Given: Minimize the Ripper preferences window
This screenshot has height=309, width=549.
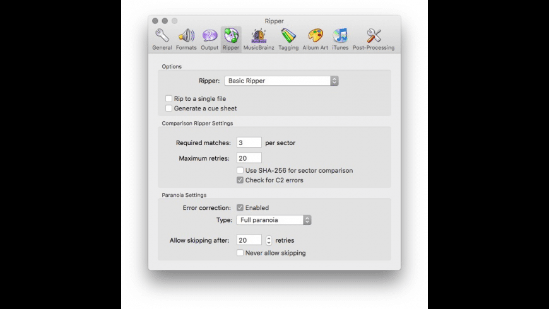Looking at the screenshot, I should (x=165, y=21).
